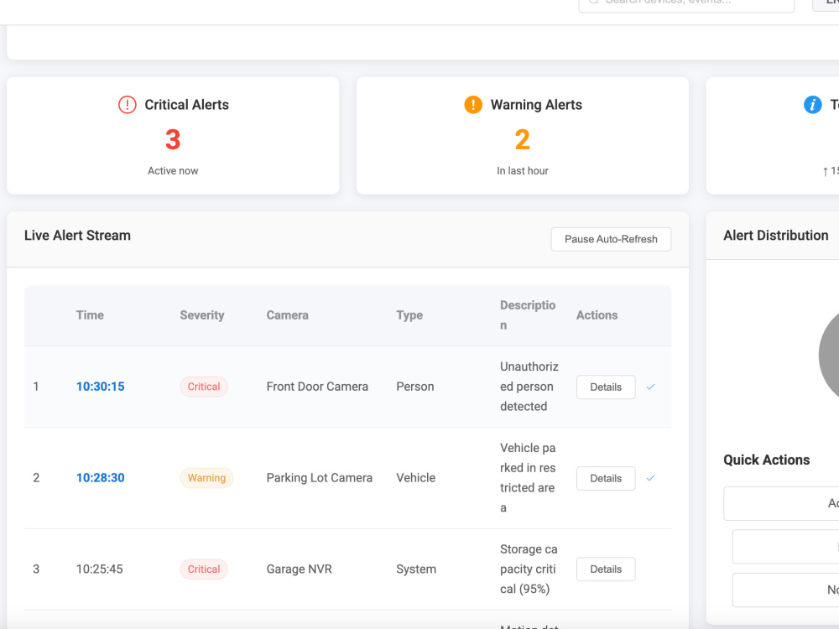Click the Severity column header

pyautogui.click(x=201, y=315)
